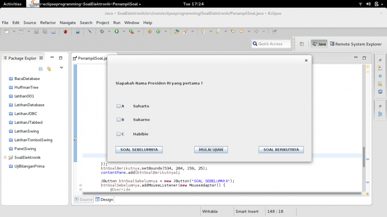The height and width of the screenshot is (217, 387).
Task: Click the Print icon in toolbar
Action: point(53,31)
